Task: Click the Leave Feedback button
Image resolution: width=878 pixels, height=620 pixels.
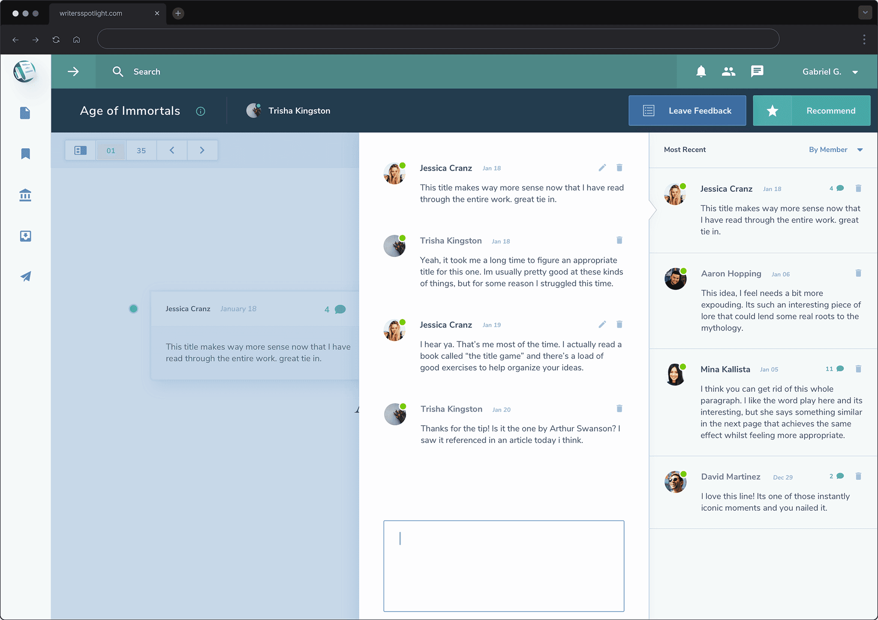Action: (x=687, y=111)
